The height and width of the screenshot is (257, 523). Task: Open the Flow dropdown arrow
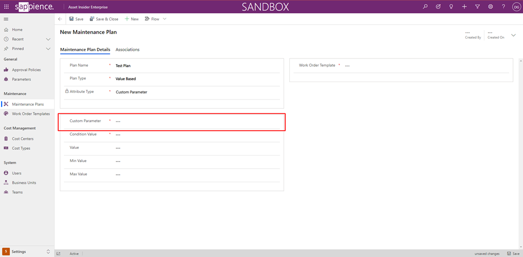165,19
